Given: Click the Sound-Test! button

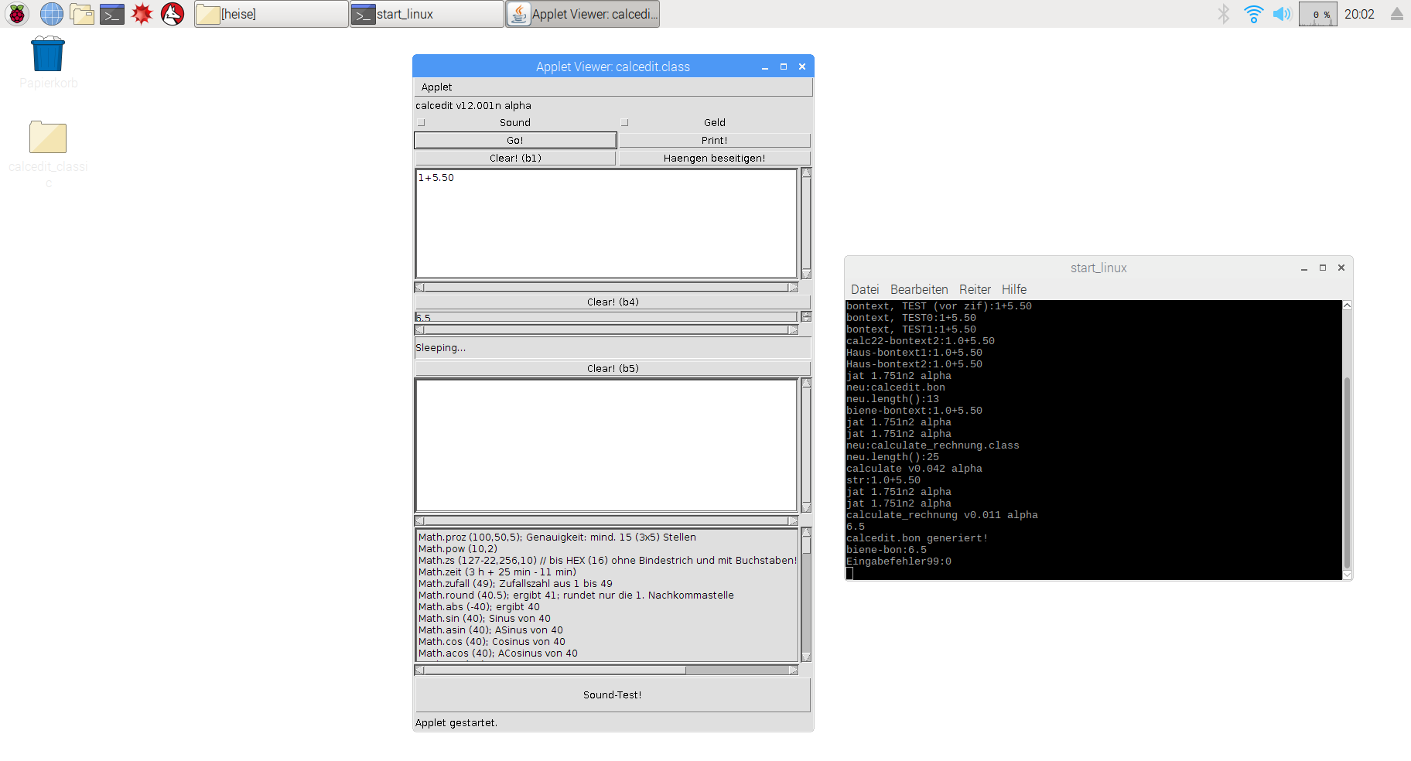Looking at the screenshot, I should (612, 695).
